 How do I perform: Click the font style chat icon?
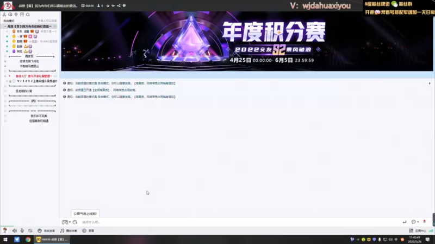tap(75, 222)
